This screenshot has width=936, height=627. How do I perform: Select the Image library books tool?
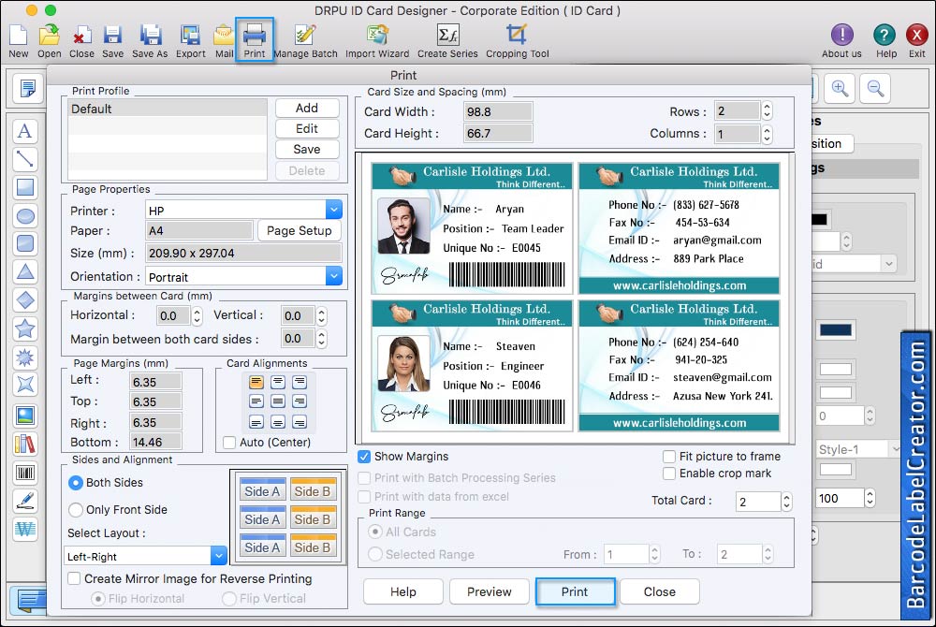[25, 444]
